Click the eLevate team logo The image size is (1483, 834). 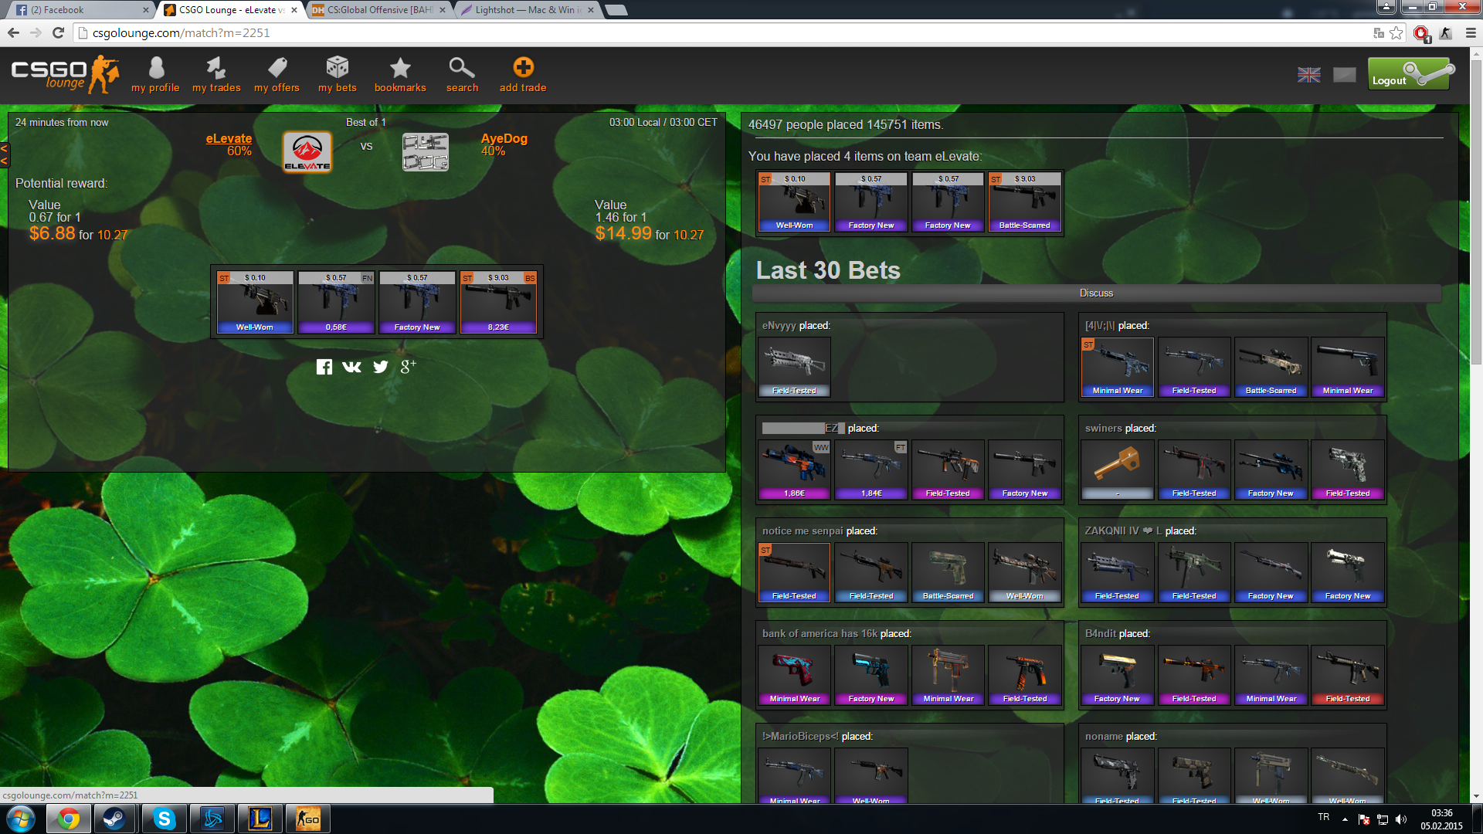coord(307,151)
